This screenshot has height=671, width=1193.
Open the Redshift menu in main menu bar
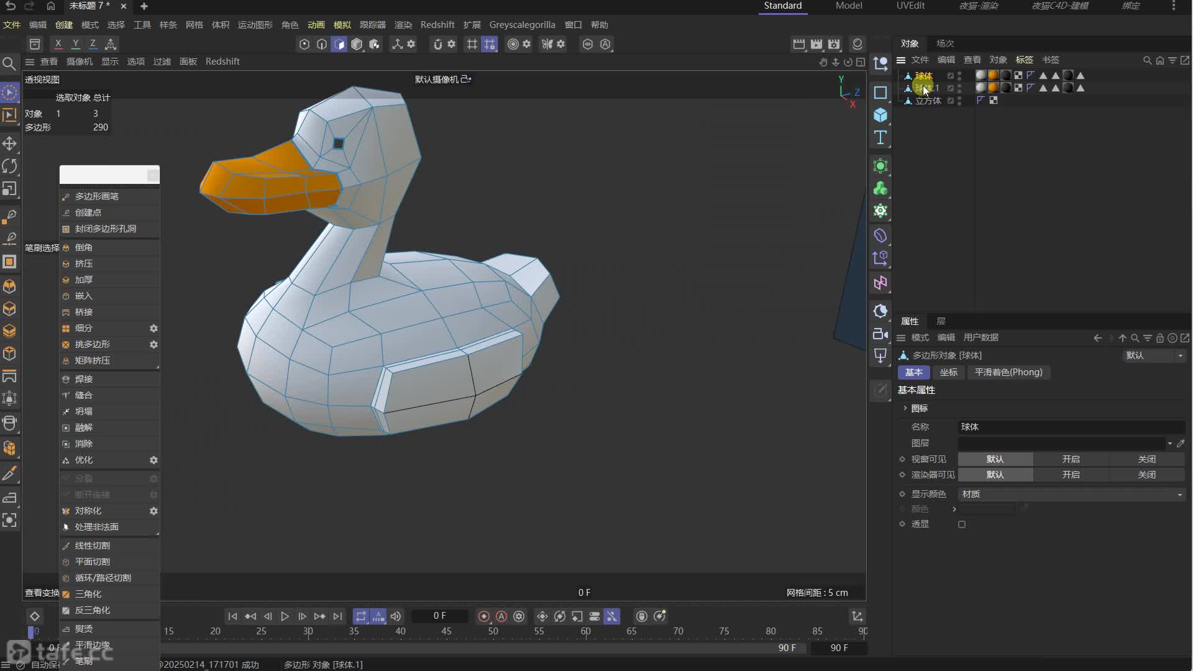[x=437, y=25]
